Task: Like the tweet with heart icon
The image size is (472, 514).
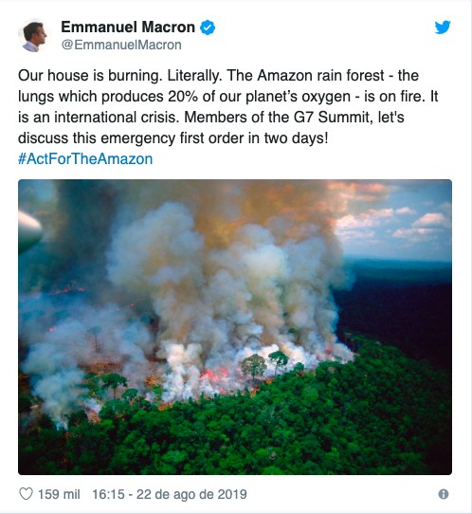Action: point(27,494)
